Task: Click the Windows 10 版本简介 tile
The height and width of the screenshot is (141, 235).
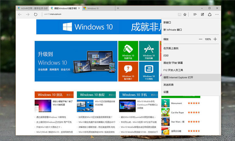Action: click(x=128, y=71)
